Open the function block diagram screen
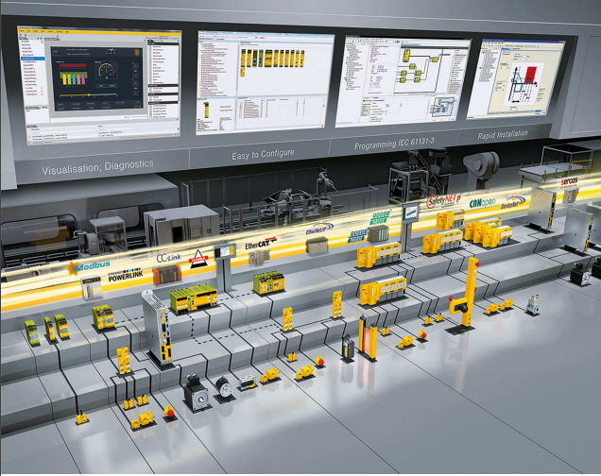 click(402, 80)
